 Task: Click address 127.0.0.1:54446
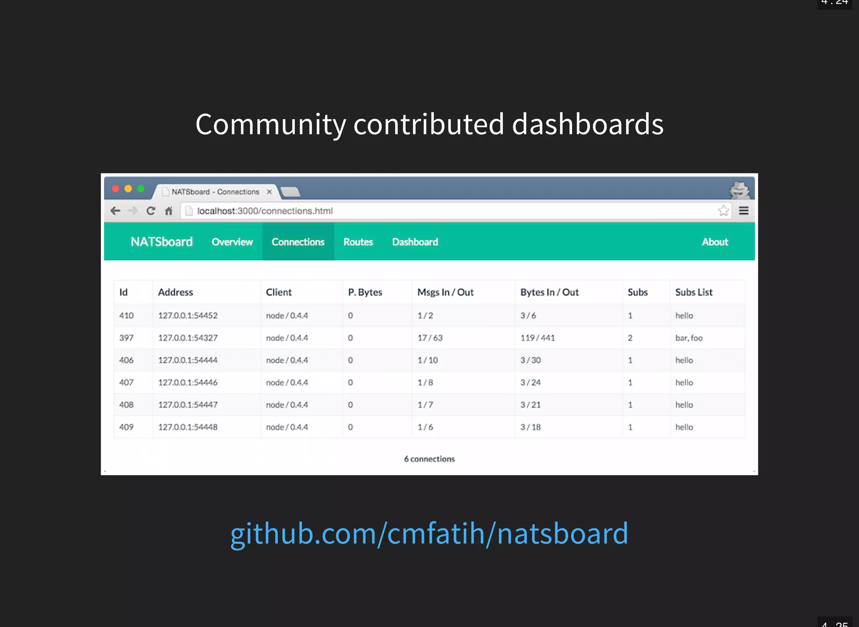tap(187, 382)
